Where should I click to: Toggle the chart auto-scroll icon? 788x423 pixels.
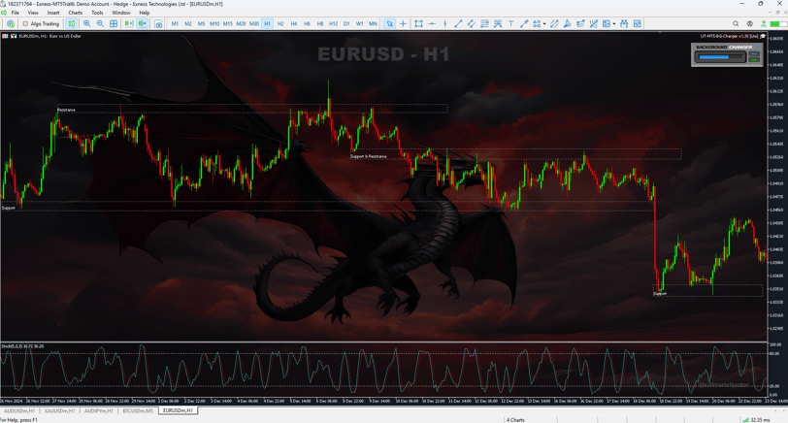click(x=129, y=23)
